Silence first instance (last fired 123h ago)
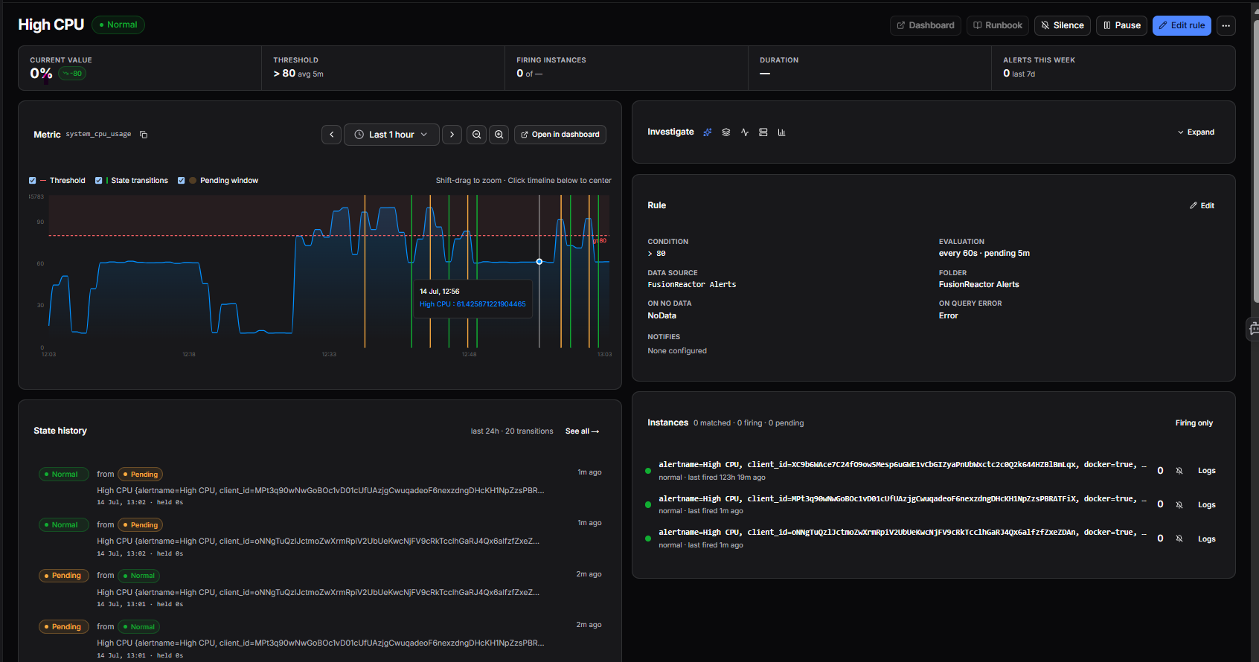This screenshot has height=662, width=1259. (x=1179, y=471)
